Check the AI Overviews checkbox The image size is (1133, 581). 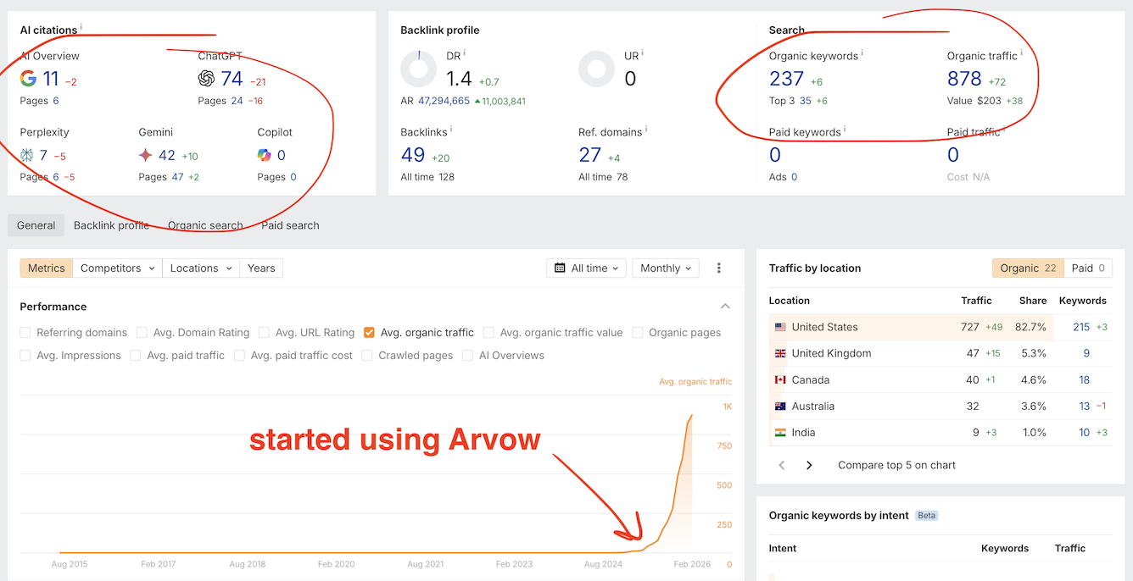(x=467, y=356)
